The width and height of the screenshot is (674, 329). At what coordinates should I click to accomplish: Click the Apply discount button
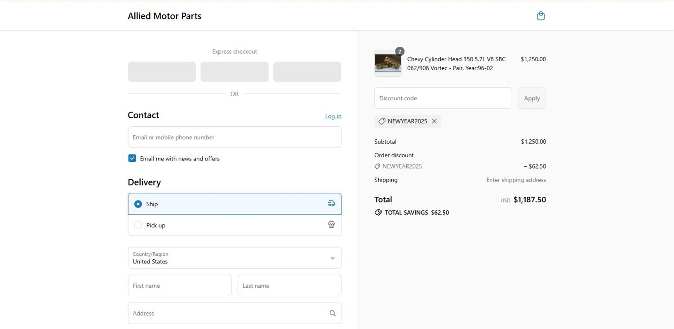tap(532, 98)
